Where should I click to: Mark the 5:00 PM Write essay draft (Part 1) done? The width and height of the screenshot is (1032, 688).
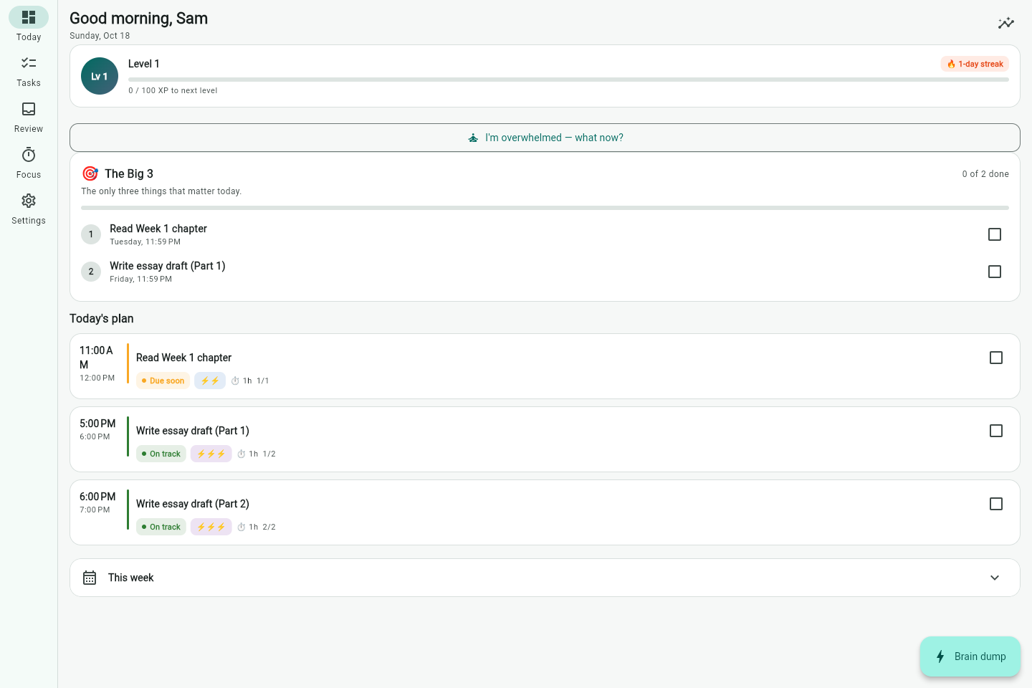click(x=996, y=431)
